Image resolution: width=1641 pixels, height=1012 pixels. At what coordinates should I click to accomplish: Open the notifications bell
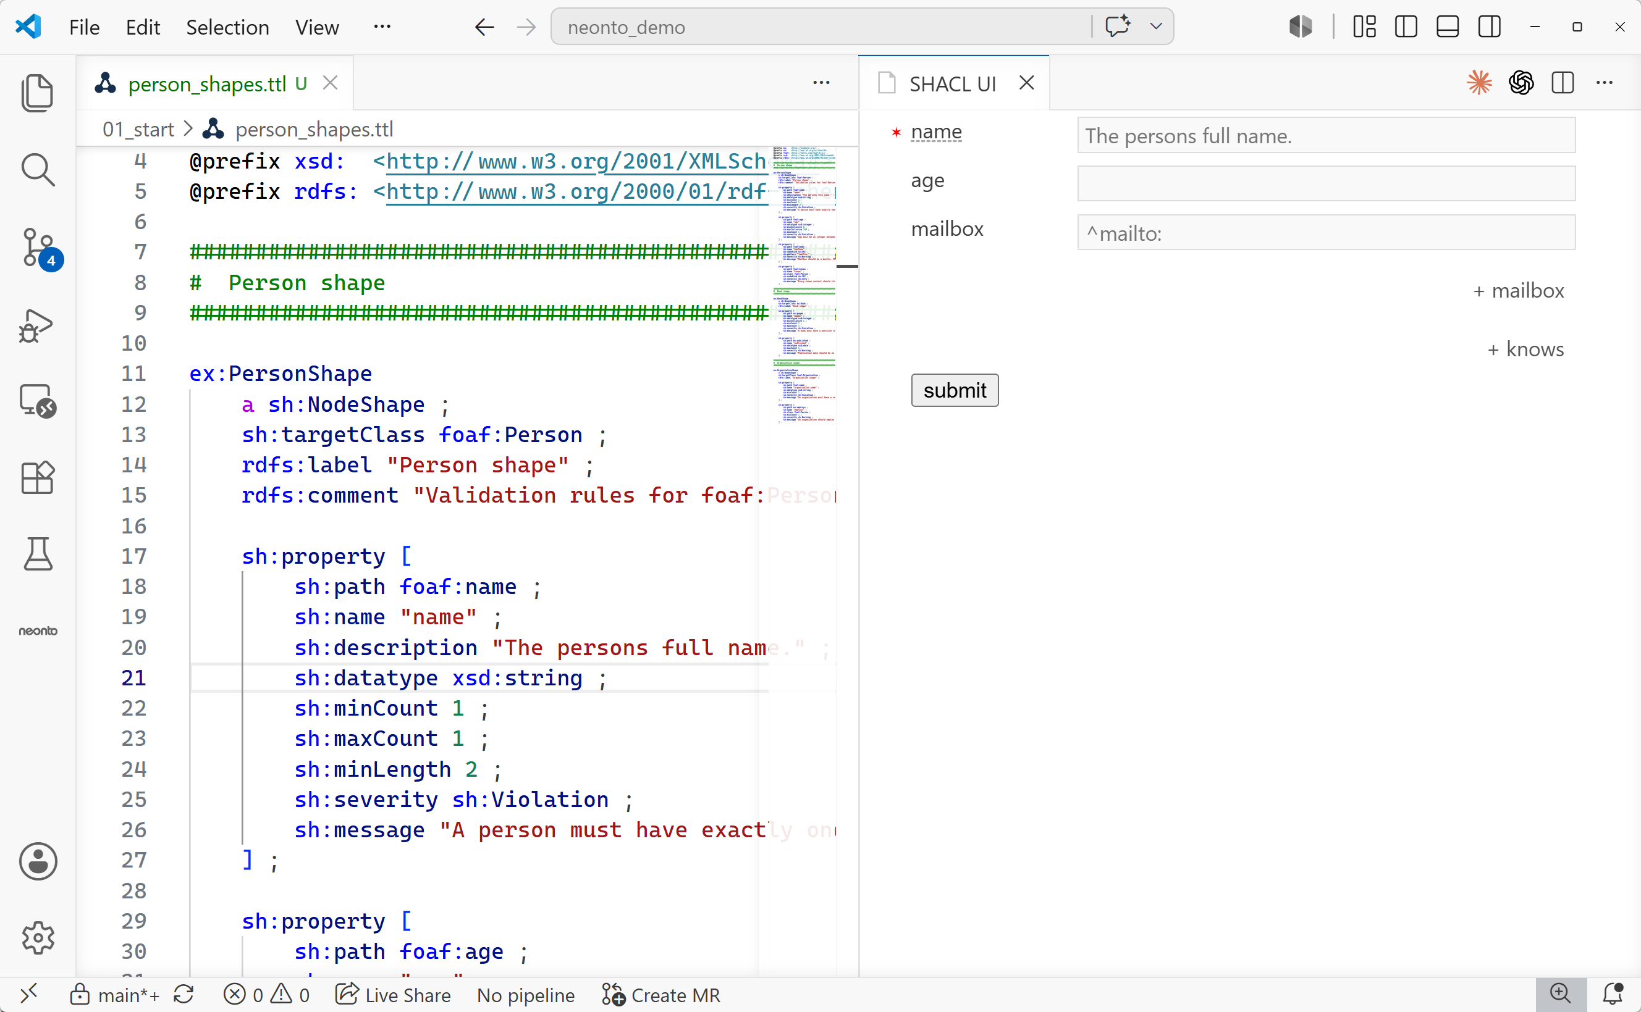point(1613,994)
